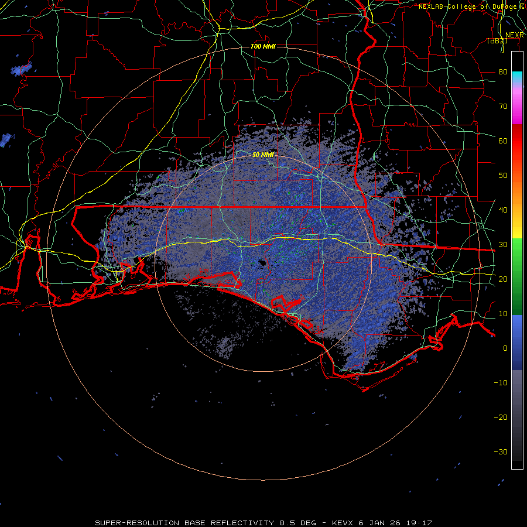Select the 60 value on dBZ scale
This screenshot has height=527, width=527.
click(x=503, y=141)
